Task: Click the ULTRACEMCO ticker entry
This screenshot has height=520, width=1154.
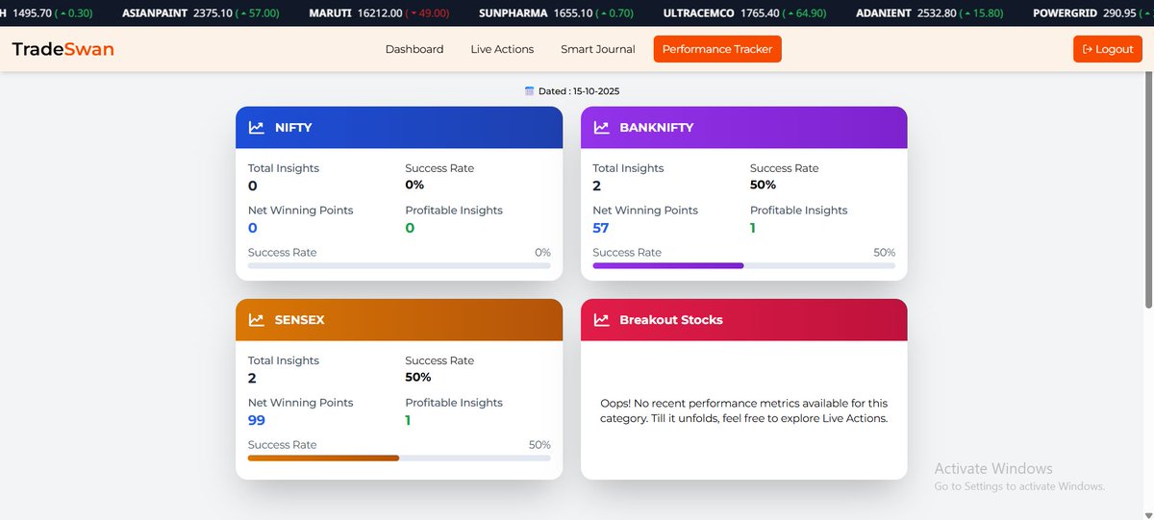Action: (745, 13)
